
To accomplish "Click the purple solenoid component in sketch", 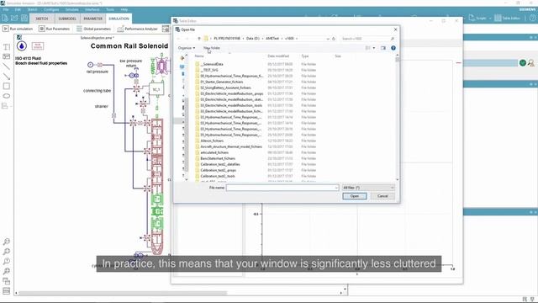I will 161,66.
